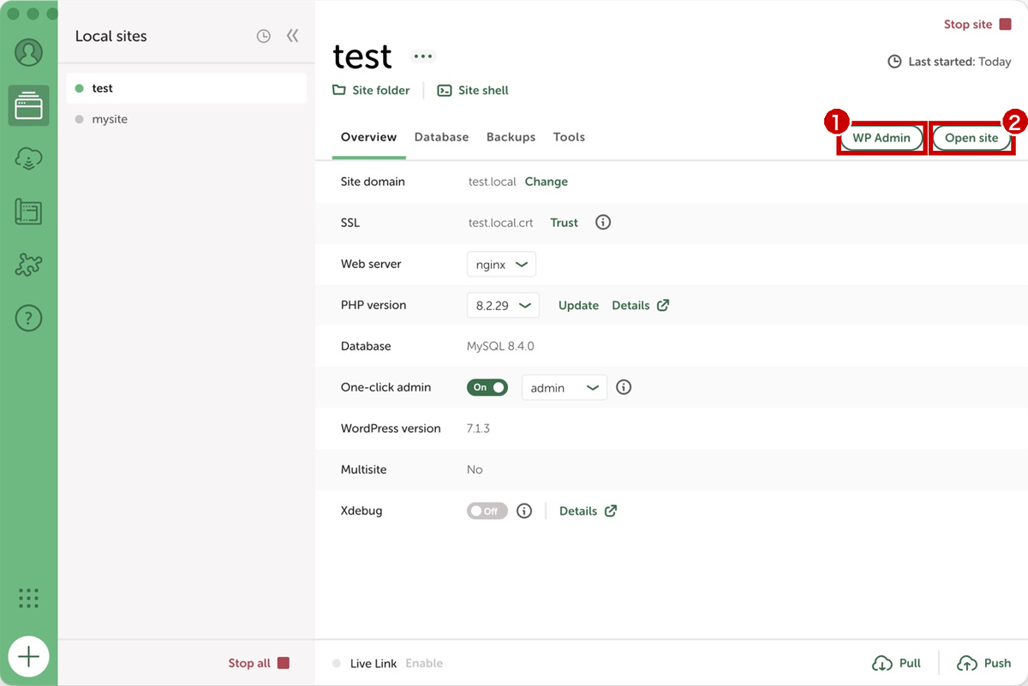Switch to the Overview tab
Image resolution: width=1028 pixels, height=686 pixels.
[368, 137]
